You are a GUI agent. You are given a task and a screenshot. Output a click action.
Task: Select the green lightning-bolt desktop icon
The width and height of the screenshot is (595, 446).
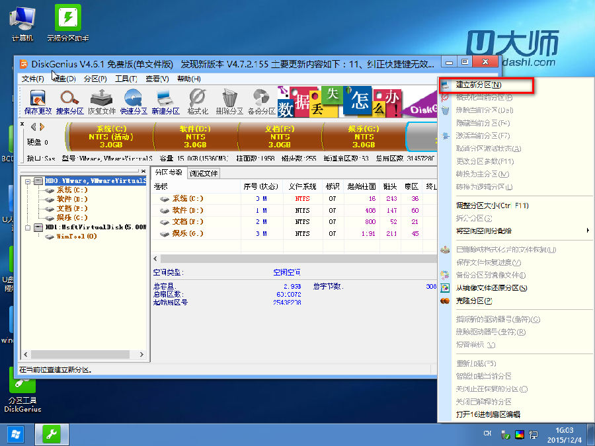click(x=68, y=22)
